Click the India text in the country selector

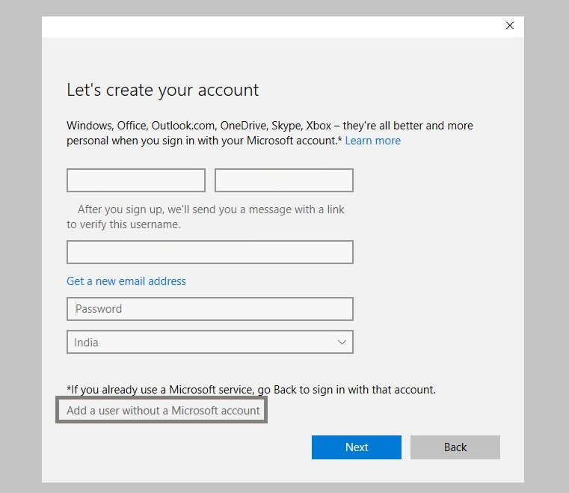[86, 343]
